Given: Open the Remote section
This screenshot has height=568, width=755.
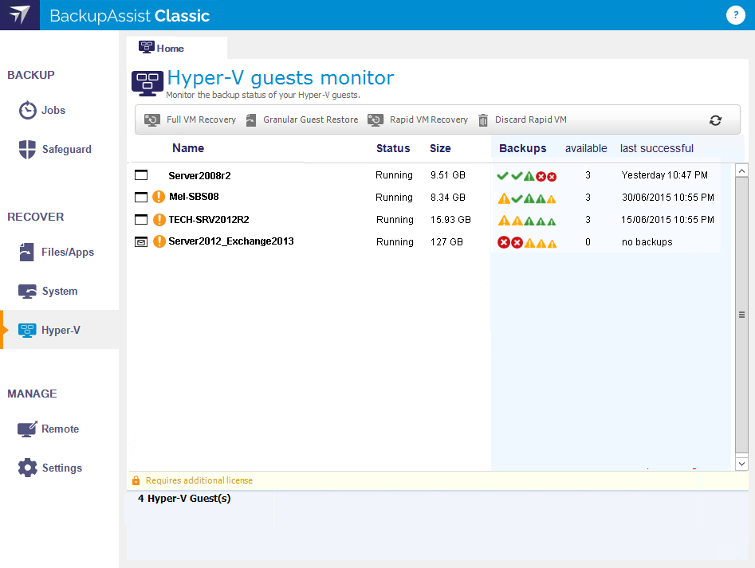Looking at the screenshot, I should coord(60,429).
